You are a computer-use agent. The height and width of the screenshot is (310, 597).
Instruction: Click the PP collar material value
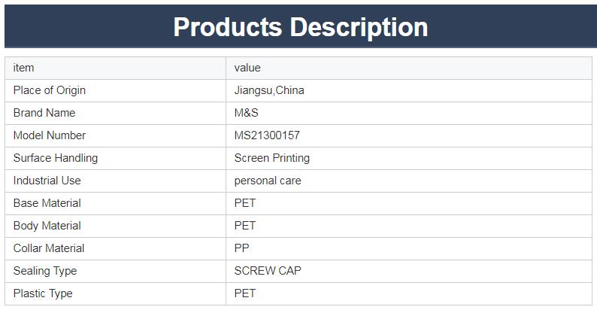pos(241,248)
